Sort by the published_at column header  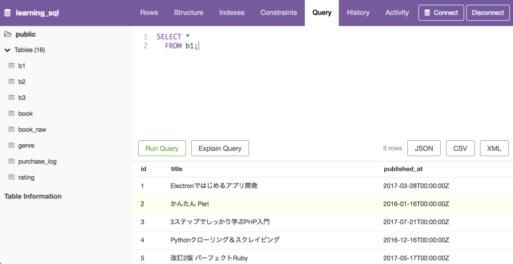tap(403, 169)
